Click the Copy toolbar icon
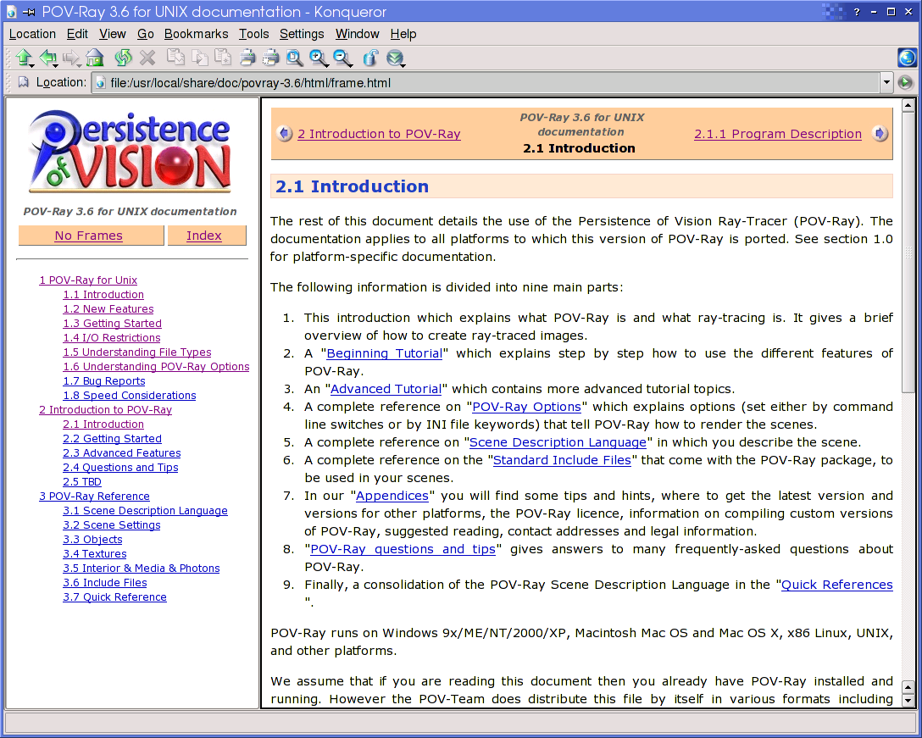The height and width of the screenshot is (738, 922). pyautogui.click(x=200, y=58)
